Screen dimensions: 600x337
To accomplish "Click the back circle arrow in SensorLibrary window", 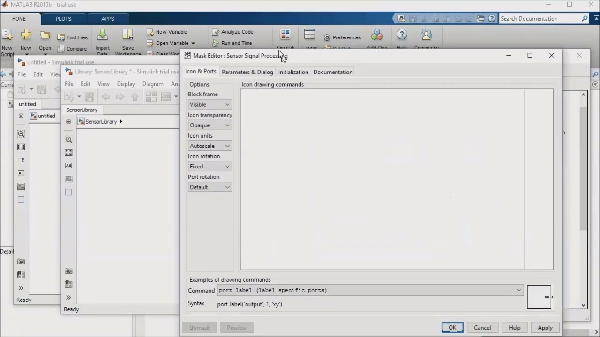I will pyautogui.click(x=68, y=122).
